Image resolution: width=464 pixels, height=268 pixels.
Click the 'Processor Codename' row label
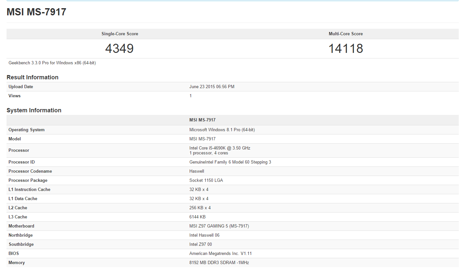(x=30, y=171)
